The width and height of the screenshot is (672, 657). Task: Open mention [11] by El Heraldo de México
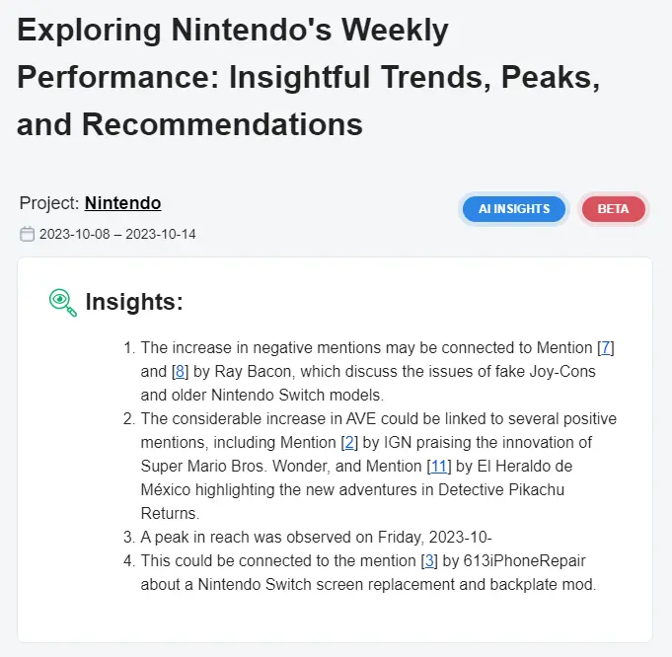pyautogui.click(x=438, y=466)
